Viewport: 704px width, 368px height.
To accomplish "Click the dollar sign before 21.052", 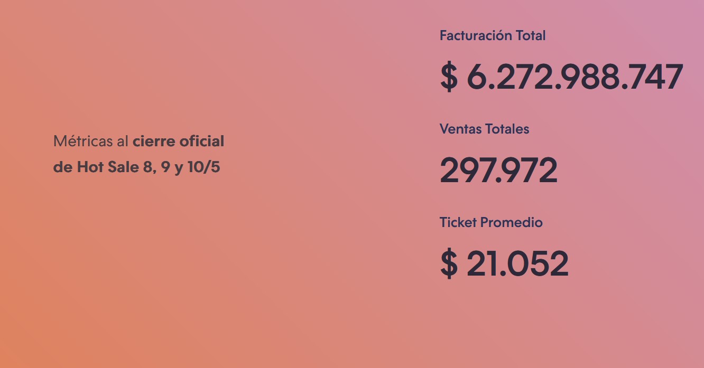I will (448, 263).
